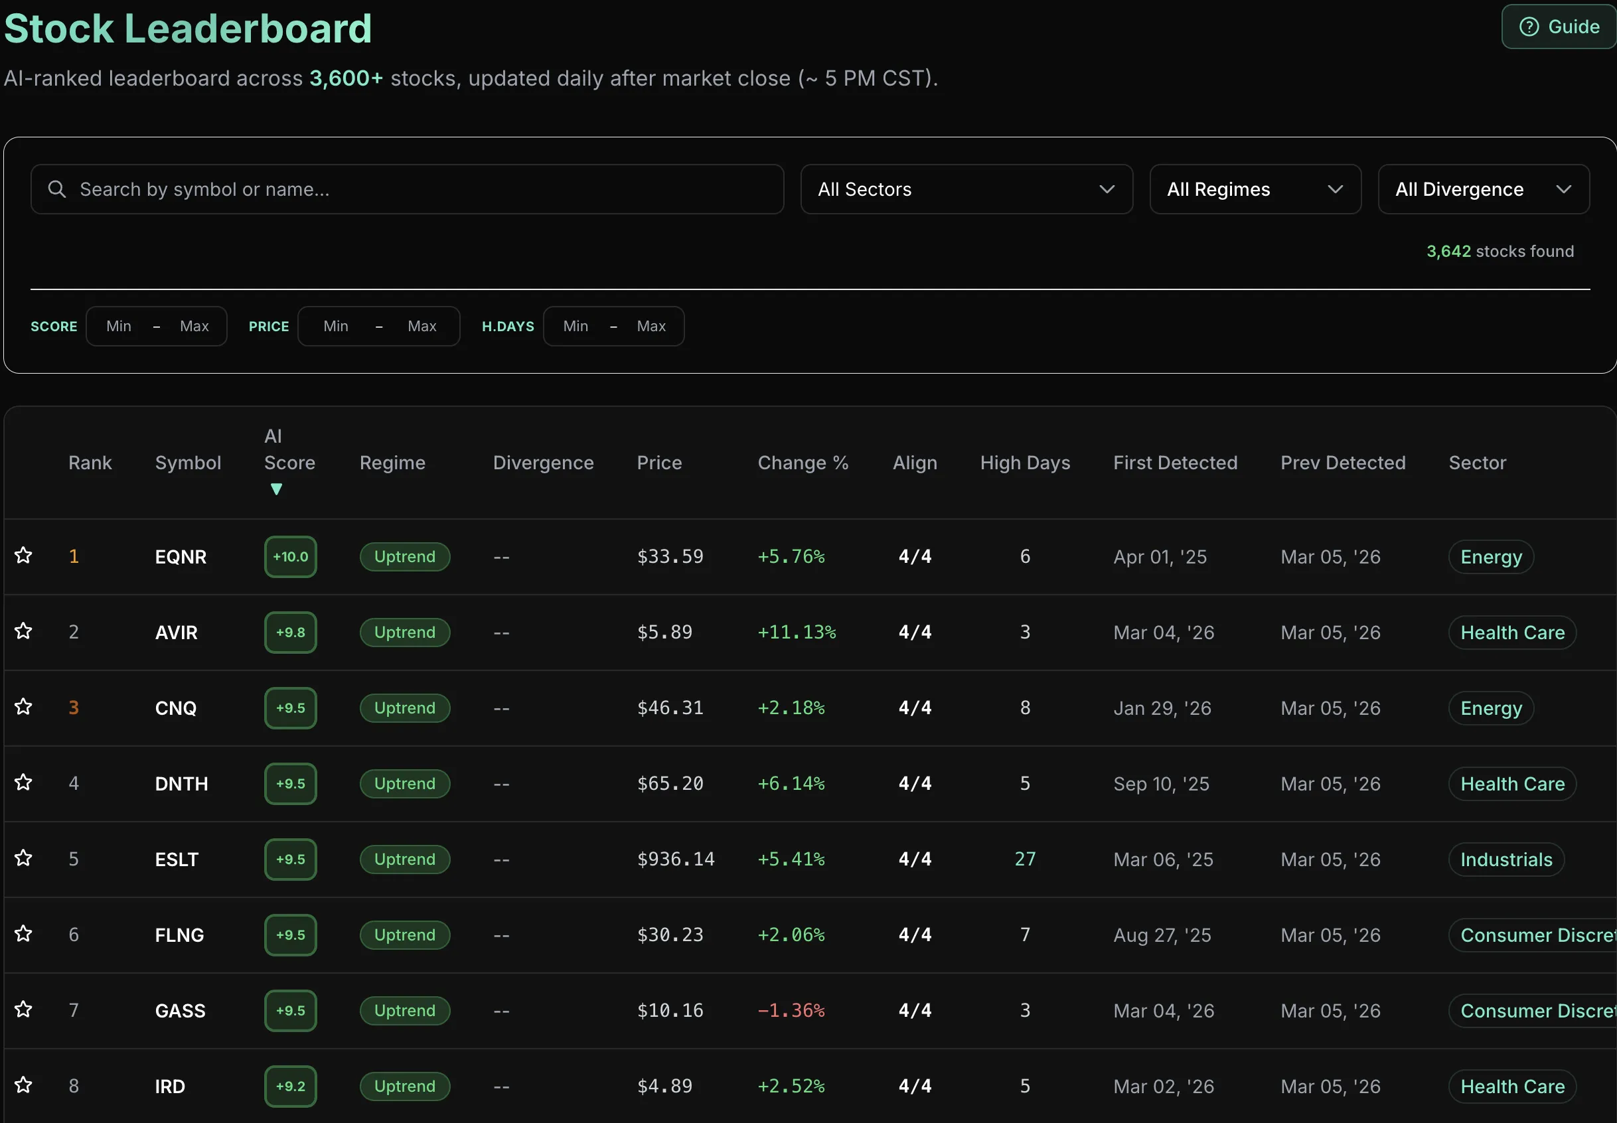
Task: Click the Sep 10, '25 date cell
Action: click(1161, 784)
